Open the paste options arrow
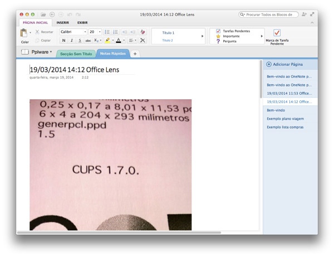Image resolution: width=334 pixels, height=257 pixels. [30, 33]
